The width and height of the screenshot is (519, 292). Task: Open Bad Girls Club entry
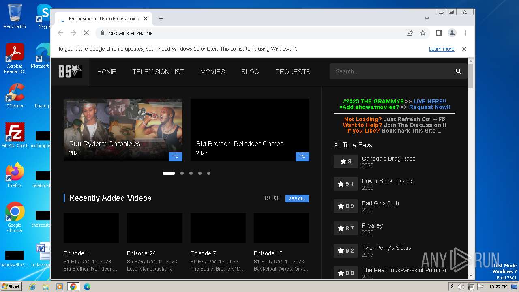pyautogui.click(x=380, y=203)
